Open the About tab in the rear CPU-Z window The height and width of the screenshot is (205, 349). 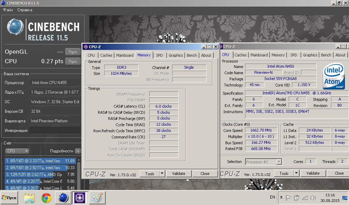click(x=340, y=55)
